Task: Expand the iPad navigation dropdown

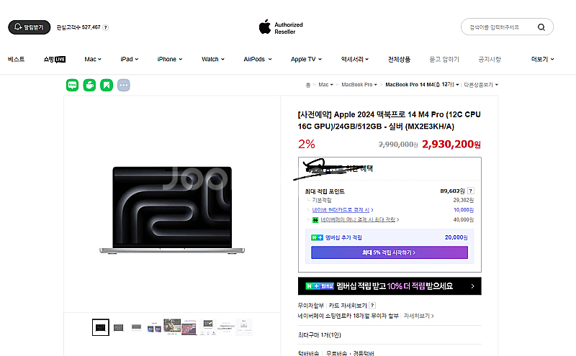Action: tap(130, 59)
